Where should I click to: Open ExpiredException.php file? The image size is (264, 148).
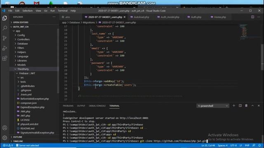coord(32,107)
